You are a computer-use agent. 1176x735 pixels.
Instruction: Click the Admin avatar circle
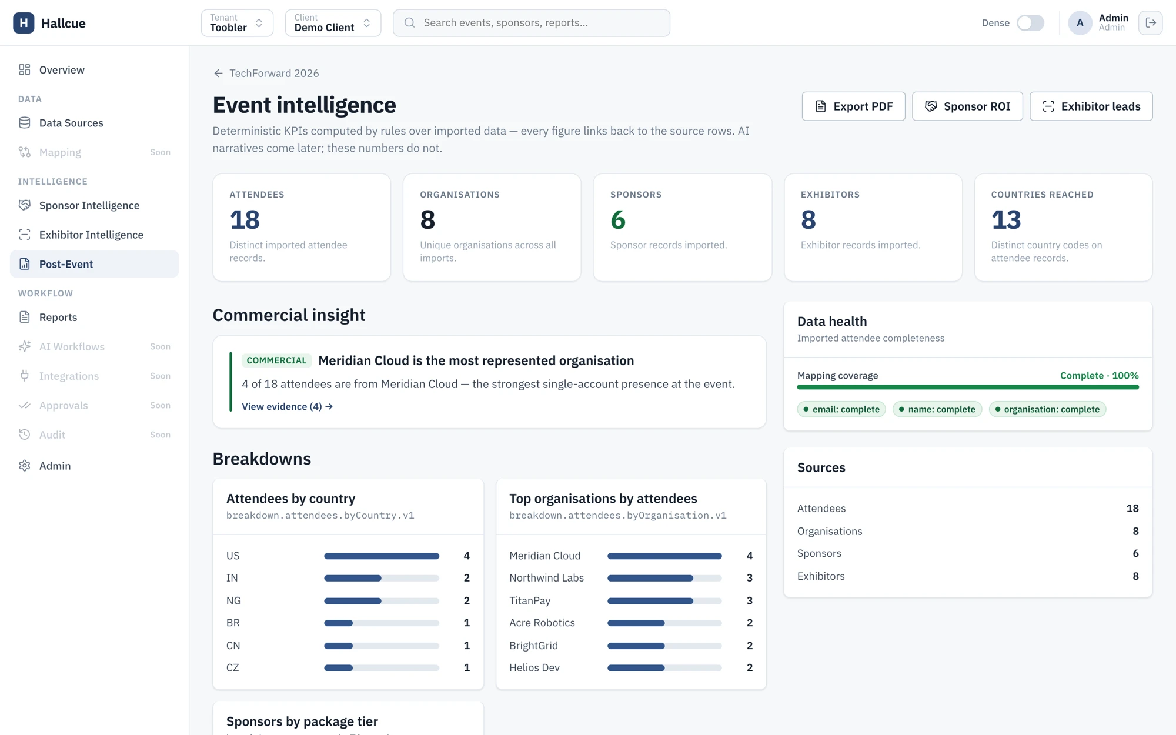click(x=1080, y=23)
